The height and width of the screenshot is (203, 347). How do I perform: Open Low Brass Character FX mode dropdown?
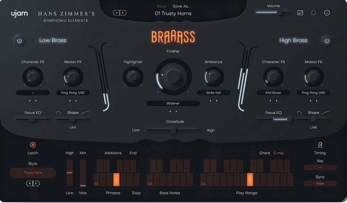(33, 93)
